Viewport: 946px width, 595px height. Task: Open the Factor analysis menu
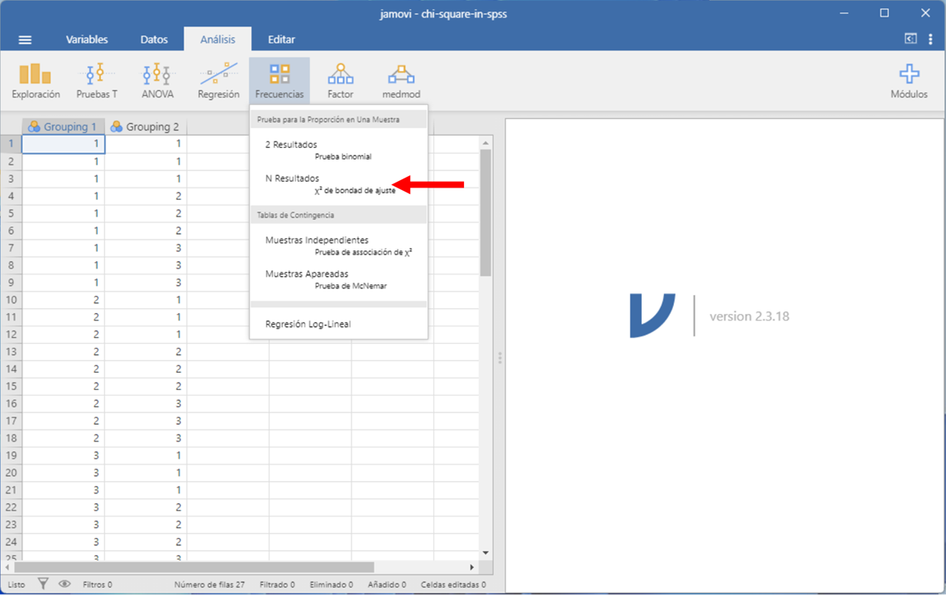coord(340,81)
